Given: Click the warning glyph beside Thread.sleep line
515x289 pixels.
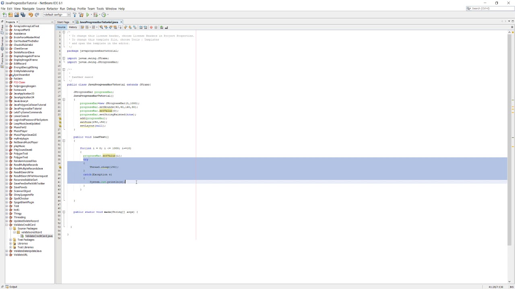Looking at the screenshot, I should click(60, 167).
